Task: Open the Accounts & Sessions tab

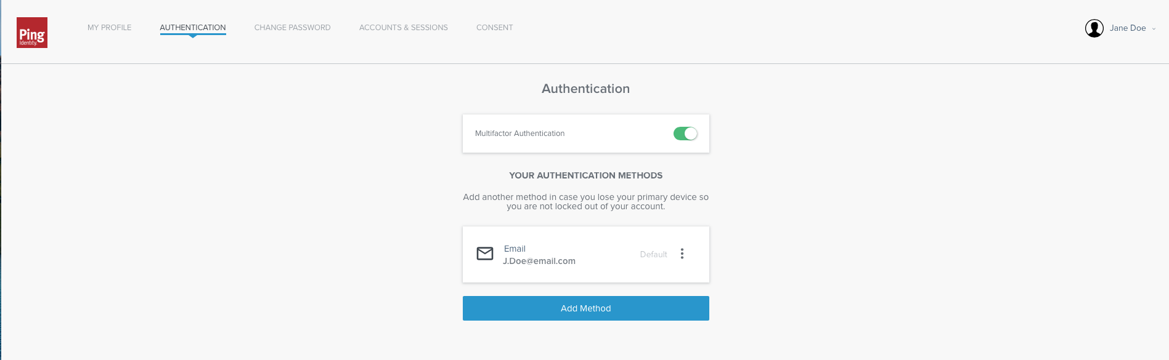Action: coord(403,28)
